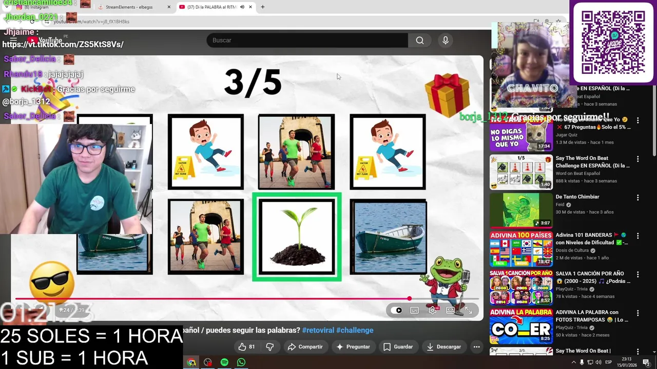Click the #retoviral hashtag link
657x369 pixels.
coord(318,331)
